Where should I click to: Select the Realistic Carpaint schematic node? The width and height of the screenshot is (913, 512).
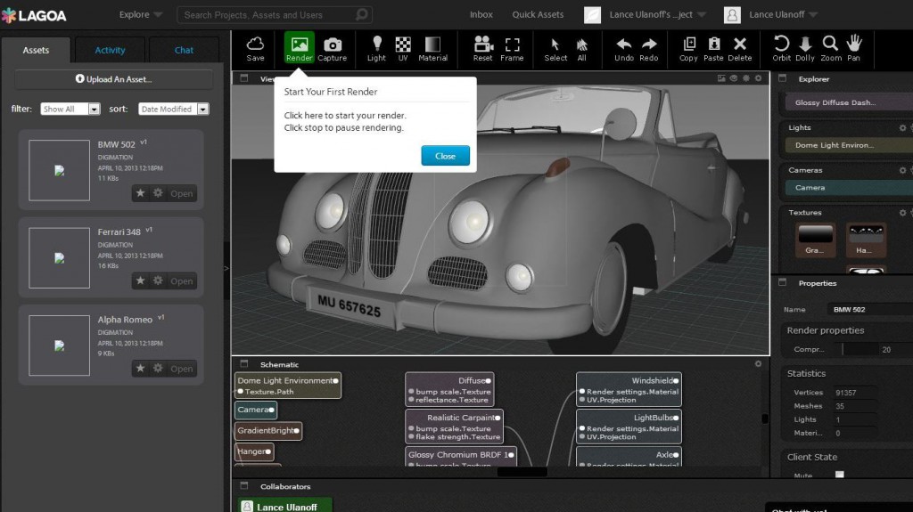pyautogui.click(x=454, y=427)
